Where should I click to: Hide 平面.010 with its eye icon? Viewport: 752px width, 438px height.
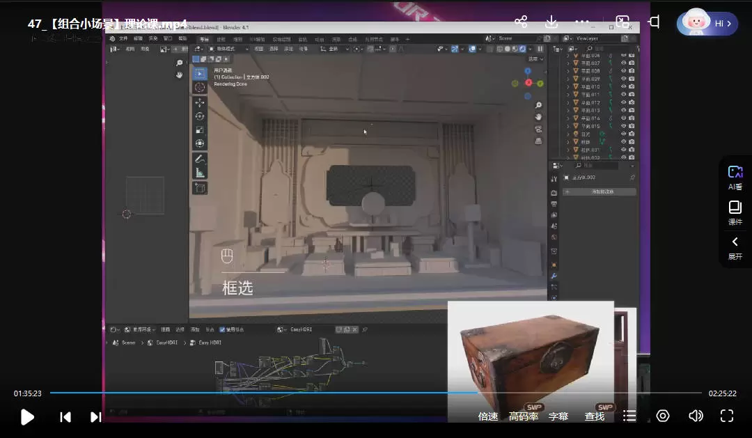click(623, 86)
